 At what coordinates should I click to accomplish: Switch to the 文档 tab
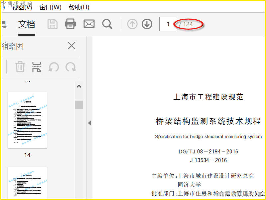coord(27,24)
